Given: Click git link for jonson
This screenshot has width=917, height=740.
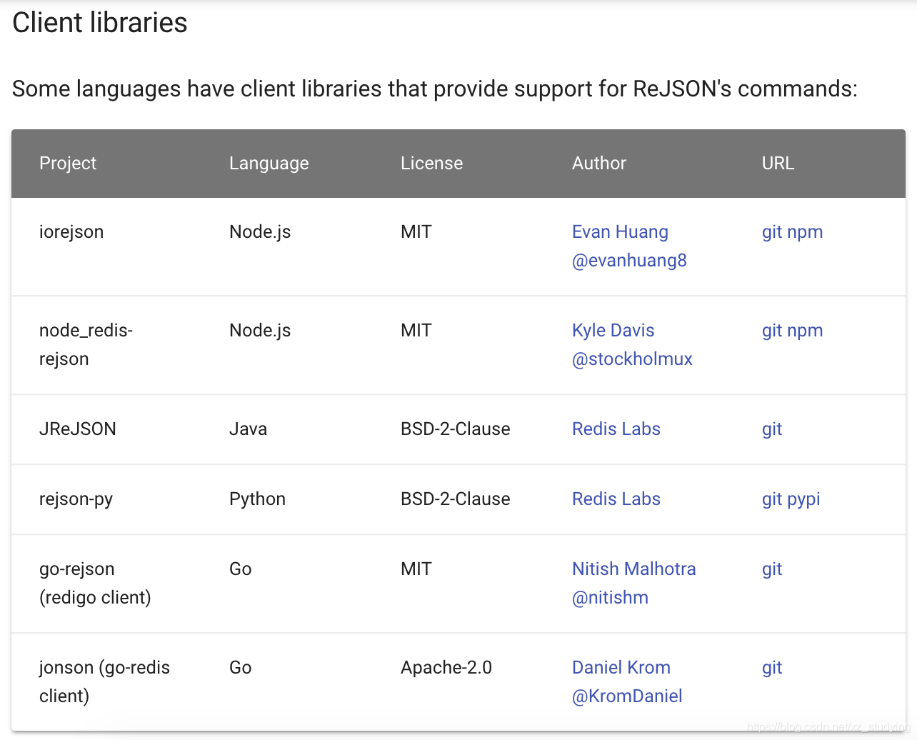Looking at the screenshot, I should tap(771, 668).
